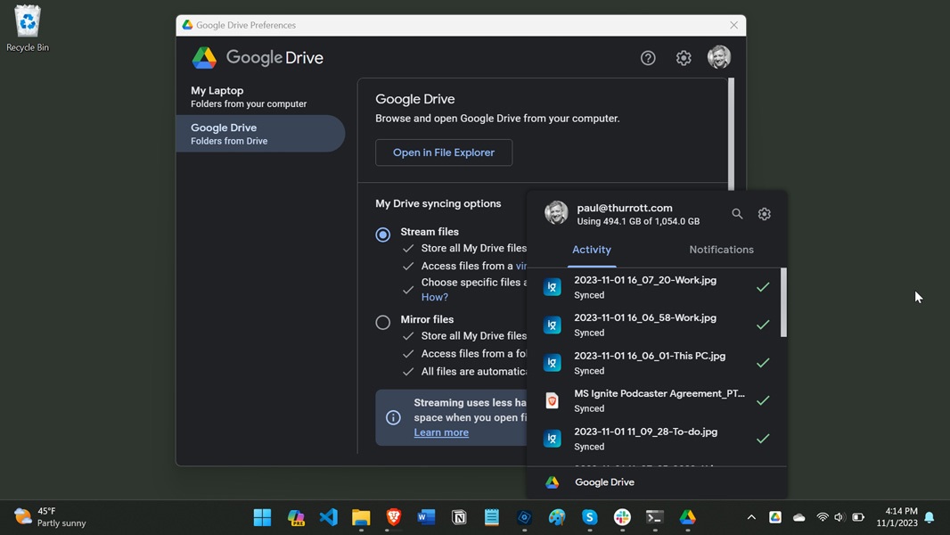Open the Google Drive preferences settings gear
Viewport: 950px width, 535px height.
click(x=684, y=57)
